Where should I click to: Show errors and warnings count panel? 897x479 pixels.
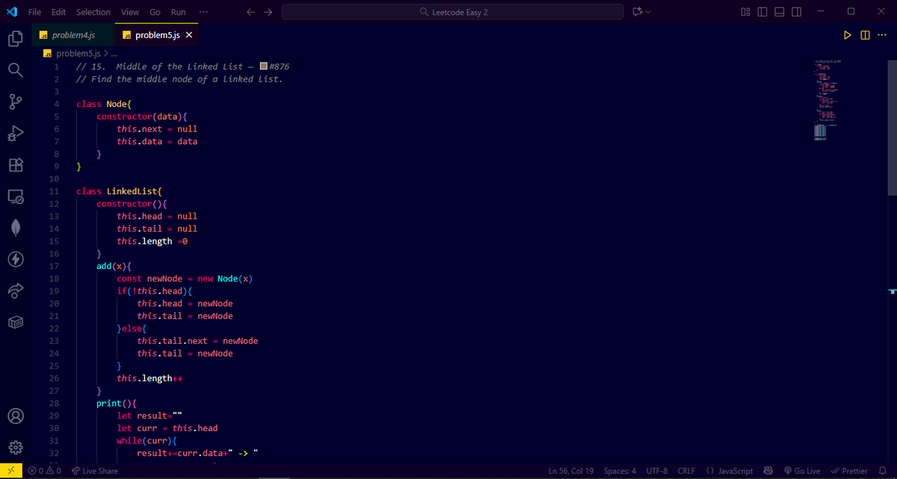coord(44,471)
